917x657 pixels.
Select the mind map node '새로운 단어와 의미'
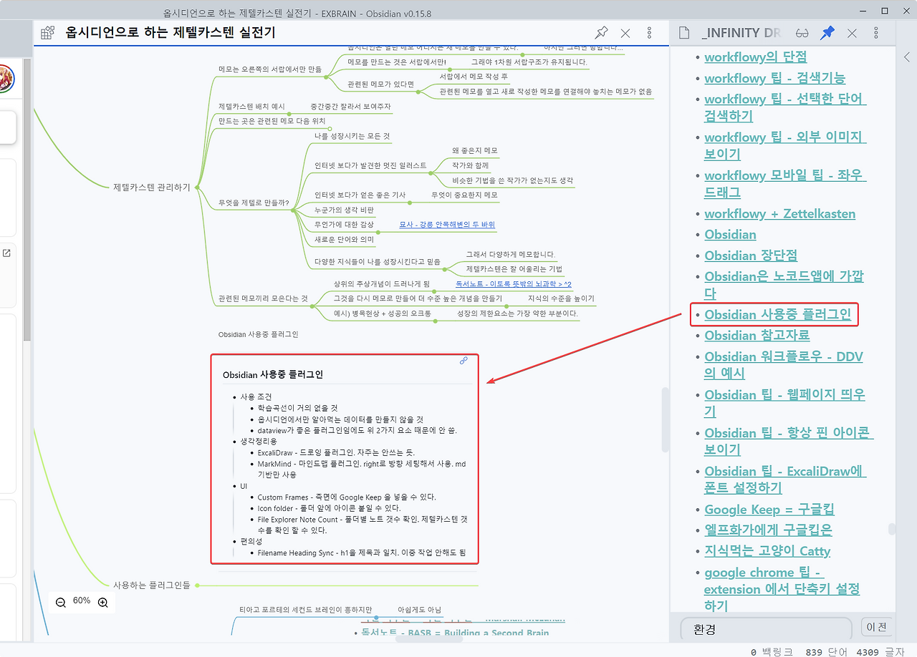[x=344, y=240]
